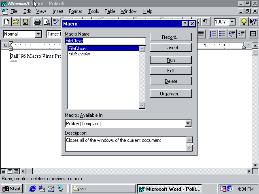This screenshot has width=259, height=194.
Task: Click the Print toolbar icon
Action: tap(38, 21)
